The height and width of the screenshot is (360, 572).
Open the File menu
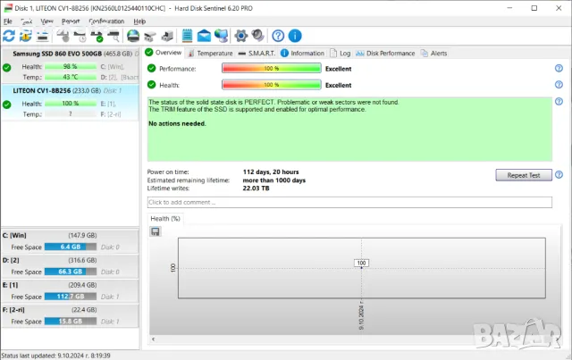coord(8,21)
